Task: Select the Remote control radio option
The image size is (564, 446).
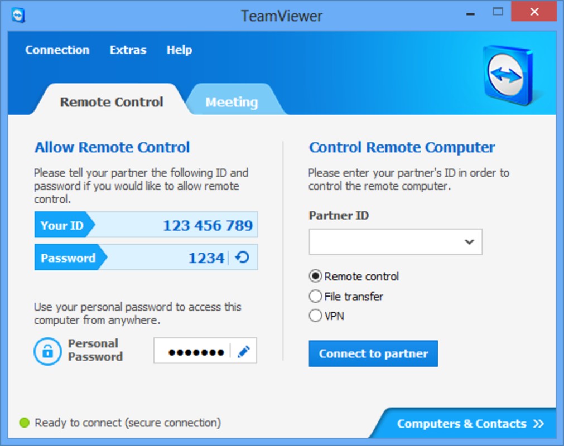Action: pos(316,276)
